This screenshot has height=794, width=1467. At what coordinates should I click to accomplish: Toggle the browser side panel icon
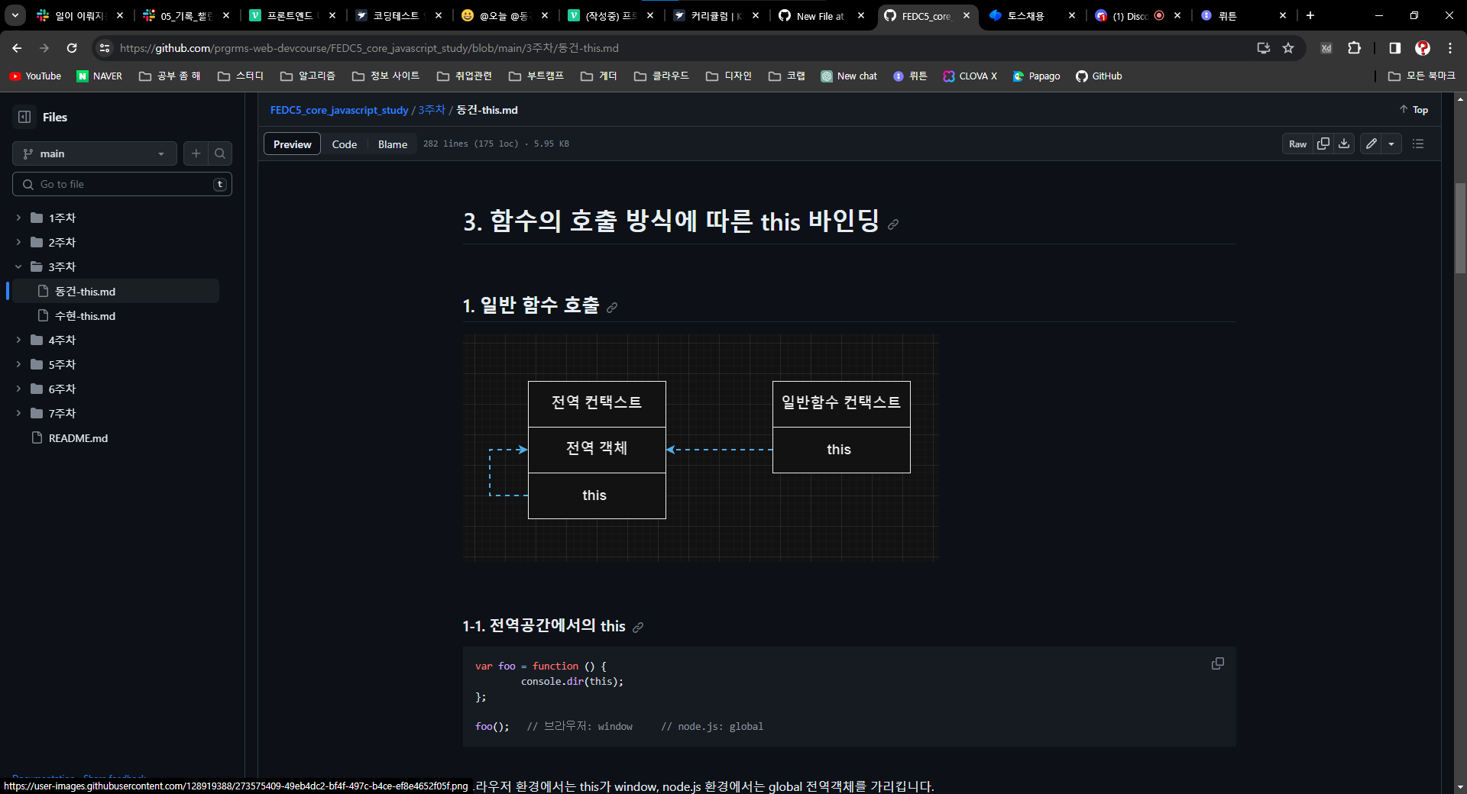pyautogui.click(x=1395, y=48)
